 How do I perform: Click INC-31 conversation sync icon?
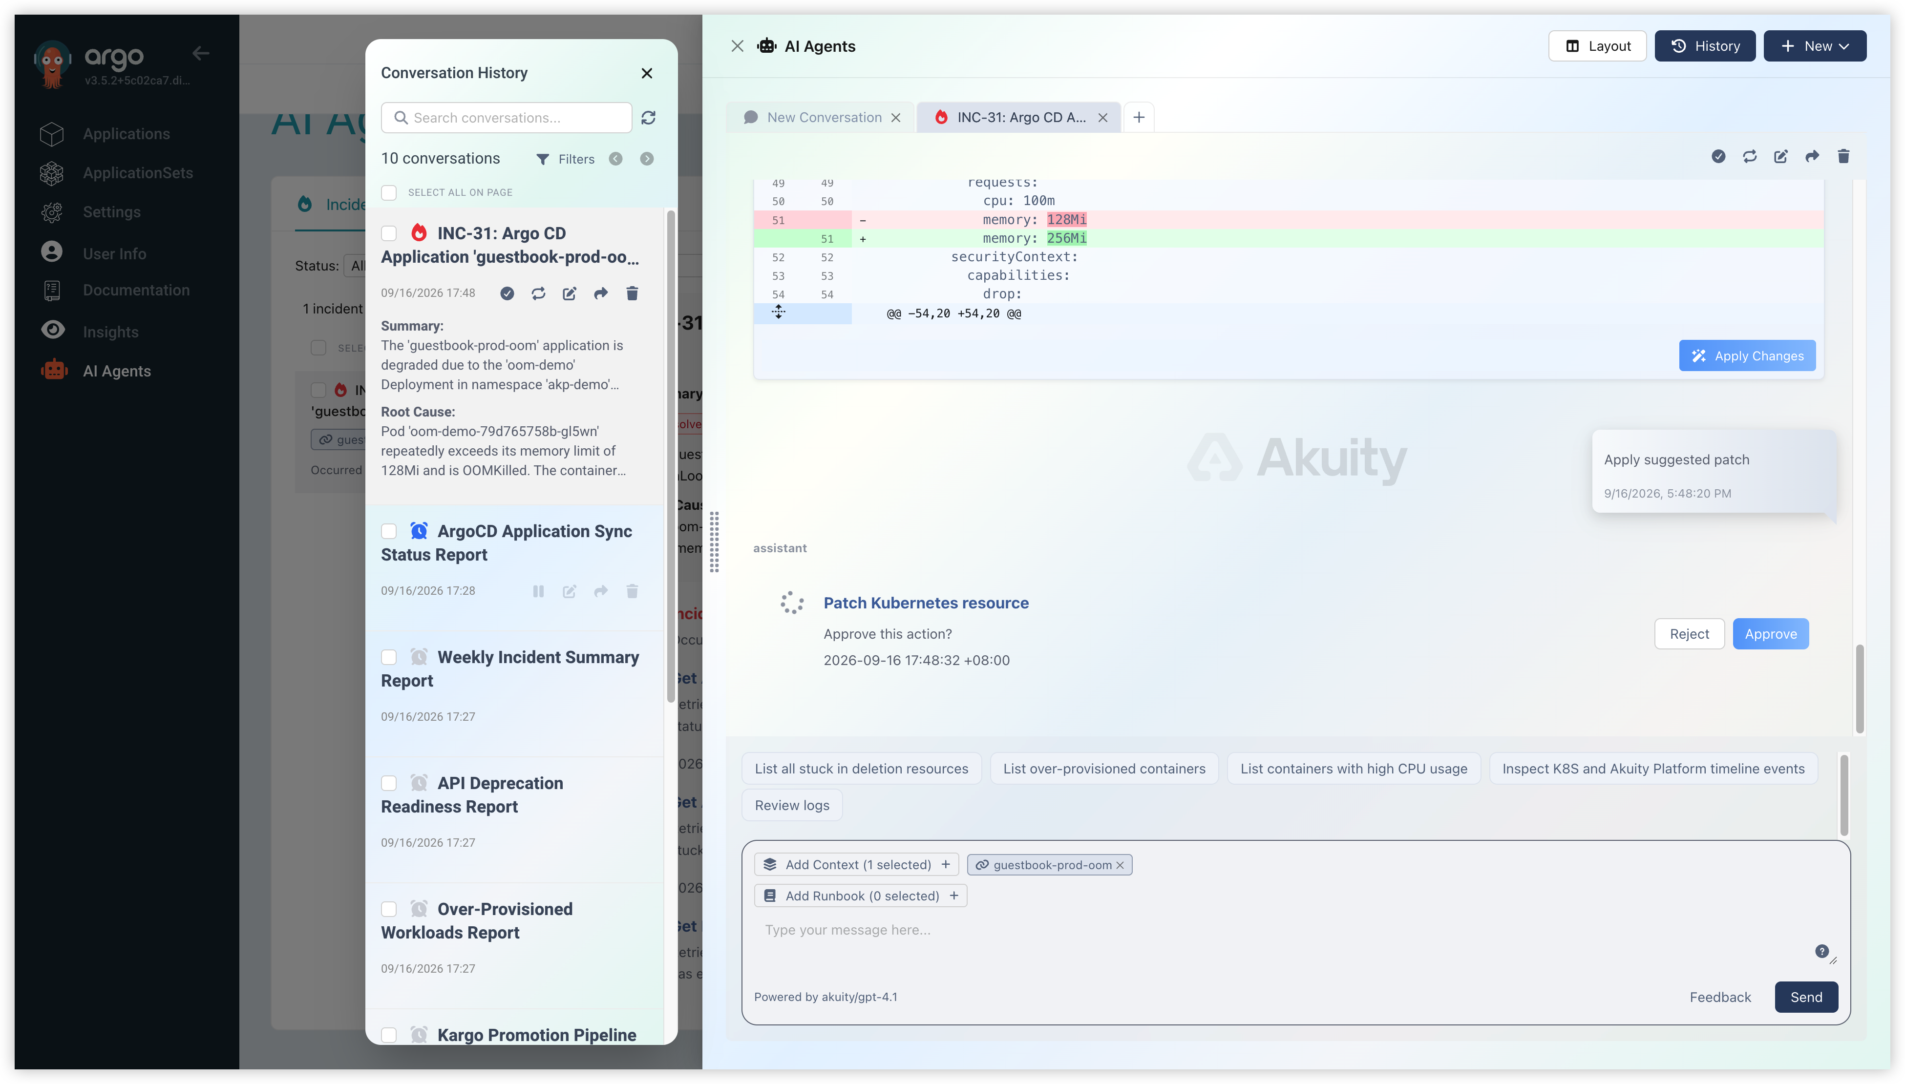tap(538, 293)
